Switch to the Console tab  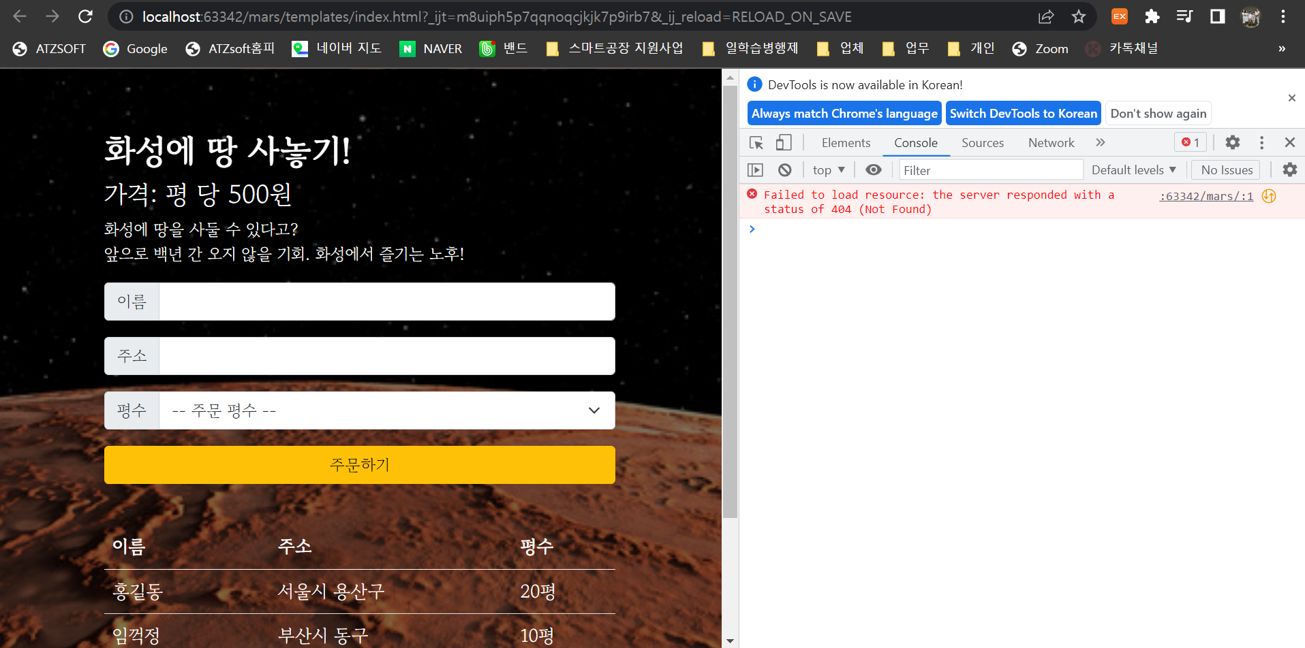point(916,142)
